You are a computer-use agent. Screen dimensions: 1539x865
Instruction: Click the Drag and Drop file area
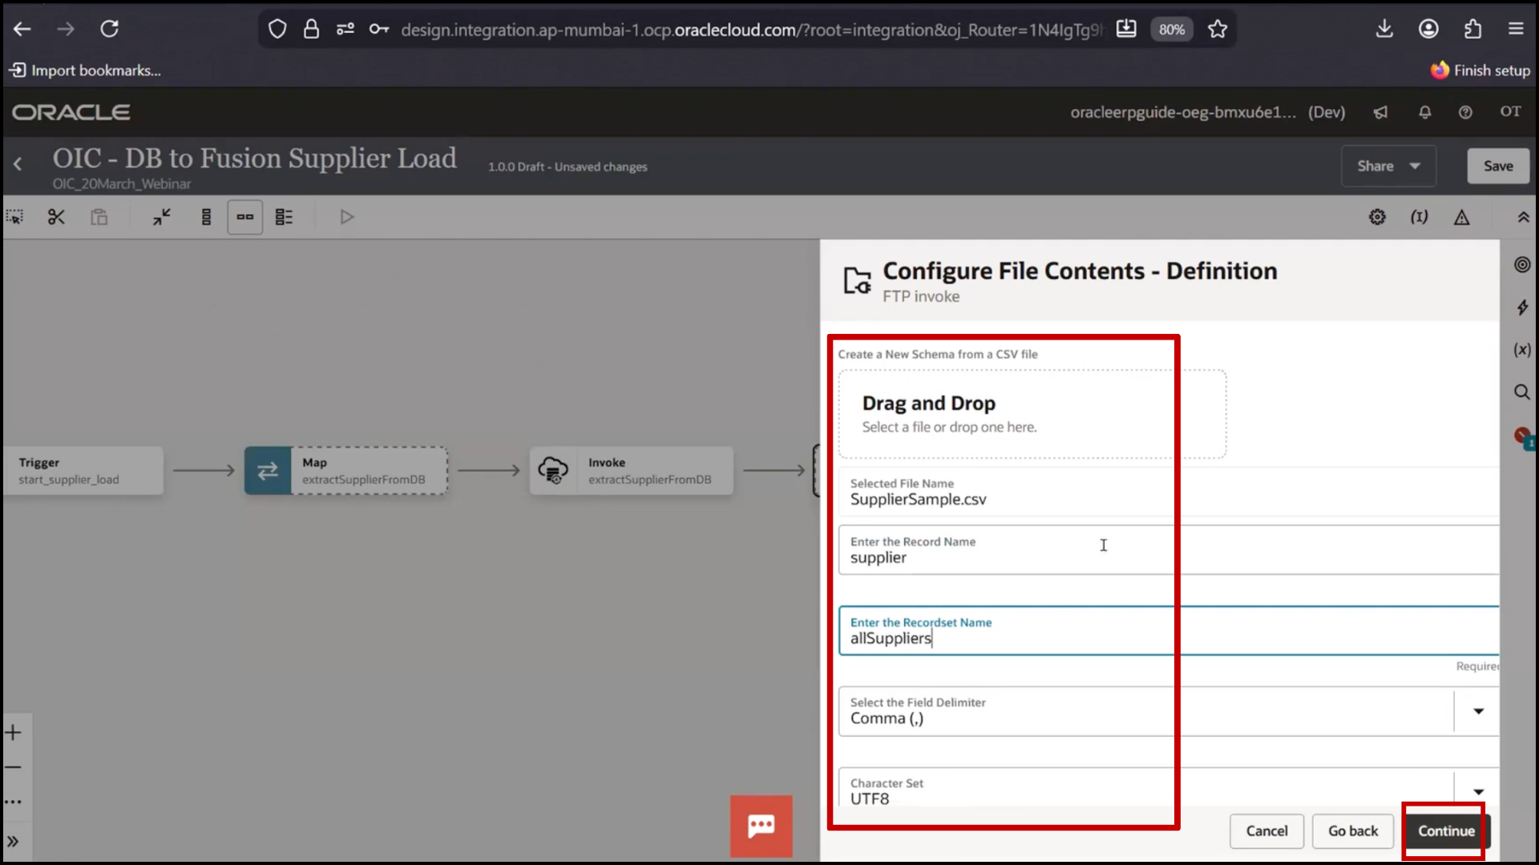click(x=1032, y=414)
